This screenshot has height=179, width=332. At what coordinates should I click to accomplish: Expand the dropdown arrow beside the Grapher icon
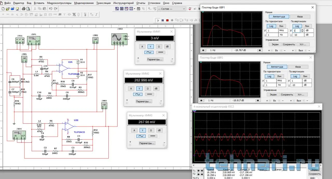coord(134,9)
